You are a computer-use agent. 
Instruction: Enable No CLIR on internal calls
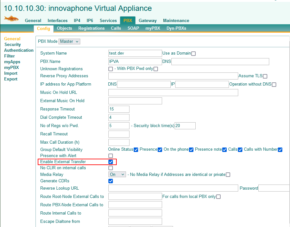pos(111,168)
